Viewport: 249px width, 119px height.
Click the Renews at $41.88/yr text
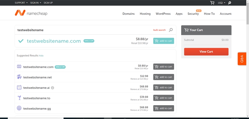point(140,100)
